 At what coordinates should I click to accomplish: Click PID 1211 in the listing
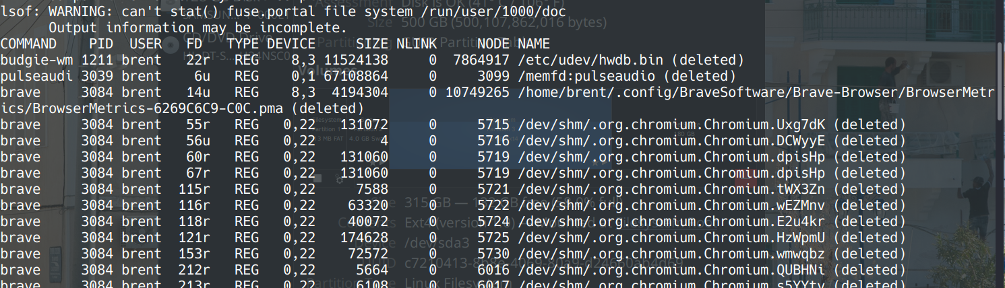pyautogui.click(x=97, y=60)
